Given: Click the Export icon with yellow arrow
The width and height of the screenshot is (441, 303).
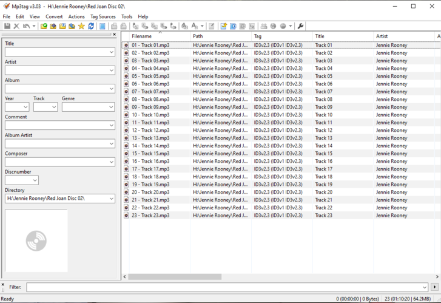Looking at the screenshot, I should pos(224,26).
